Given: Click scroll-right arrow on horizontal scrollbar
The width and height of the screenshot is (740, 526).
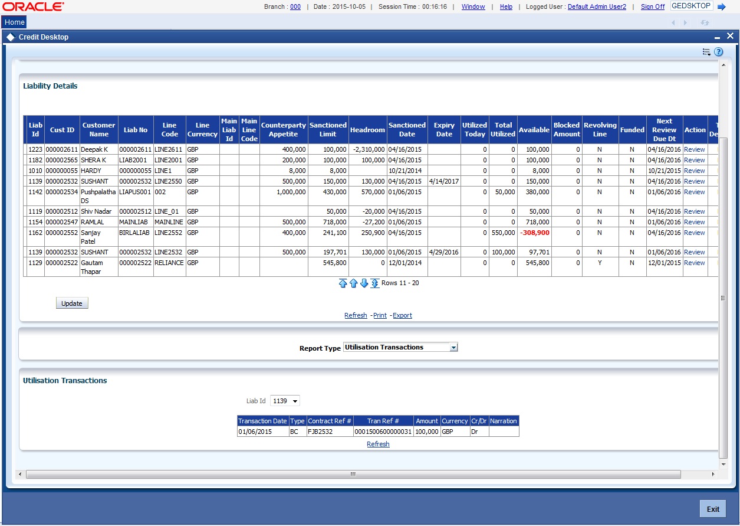Looking at the screenshot, I should point(713,474).
